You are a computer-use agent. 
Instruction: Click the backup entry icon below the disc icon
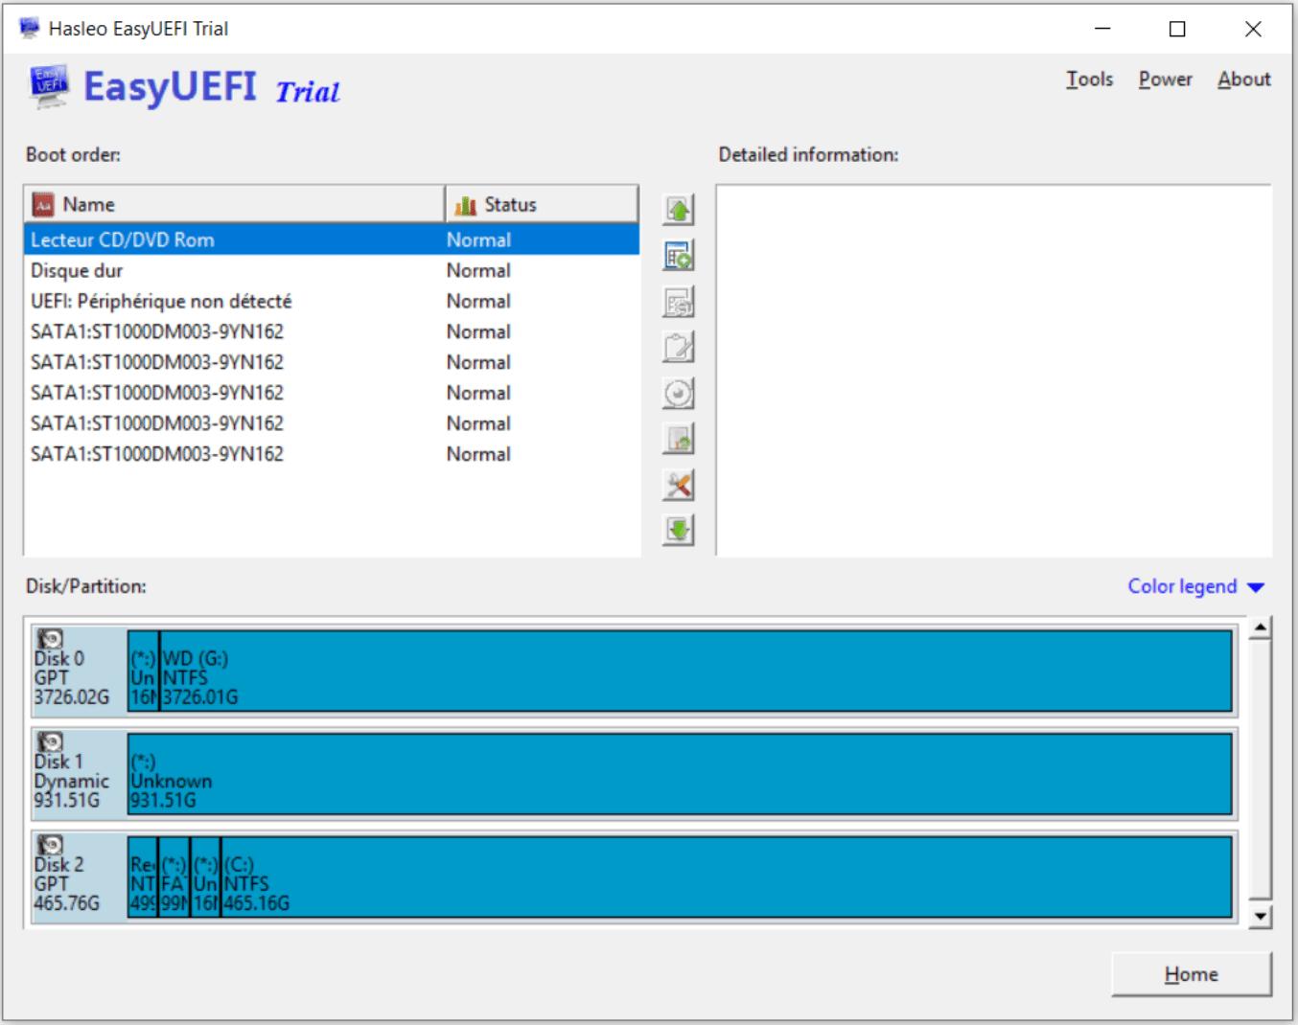pyautogui.click(x=679, y=439)
